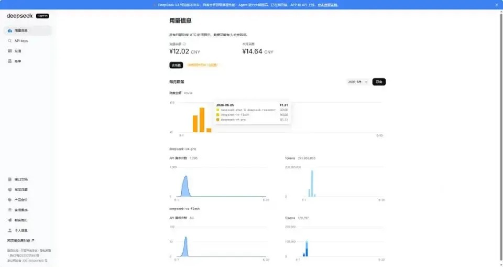The width and height of the screenshot is (503, 267).
Task: Click the tallest v4-pro tokens bar
Action: tap(312, 184)
